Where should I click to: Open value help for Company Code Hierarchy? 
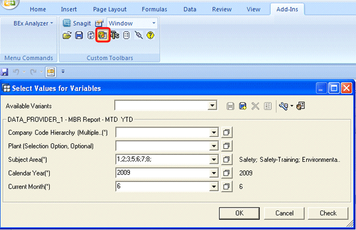(227, 132)
